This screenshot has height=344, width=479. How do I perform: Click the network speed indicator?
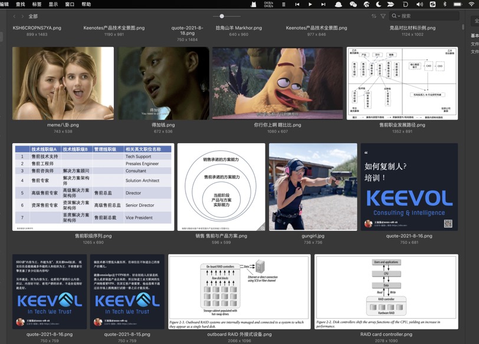268,4
